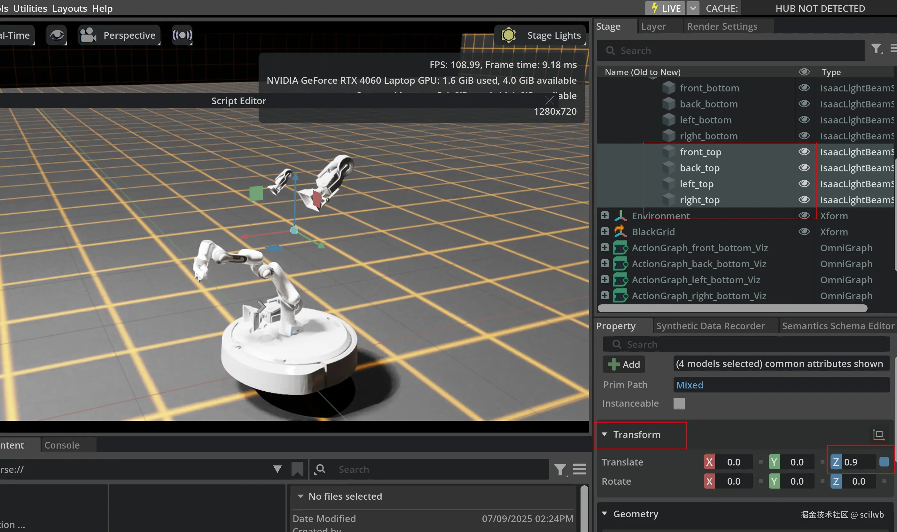Click the Add property button
This screenshot has height=532, width=897.
(624, 364)
